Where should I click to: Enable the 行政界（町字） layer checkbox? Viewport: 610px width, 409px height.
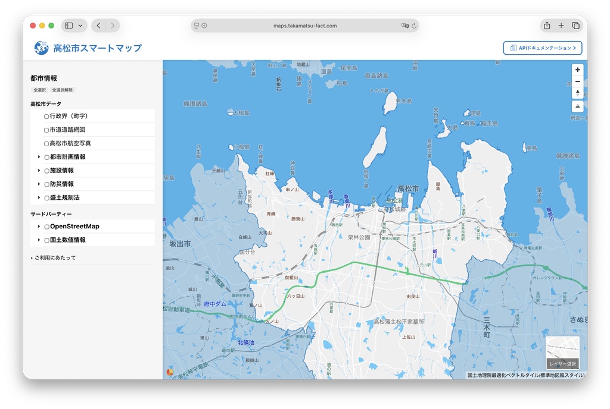[x=46, y=117]
